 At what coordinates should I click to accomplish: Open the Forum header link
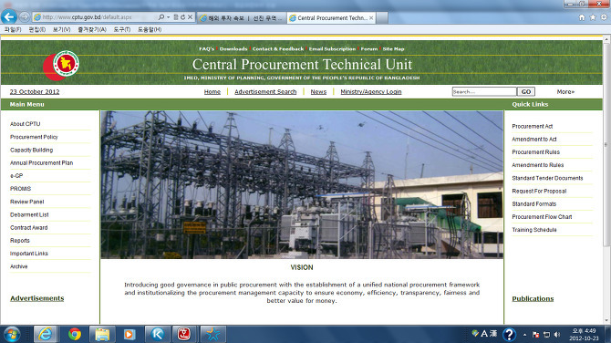369,49
